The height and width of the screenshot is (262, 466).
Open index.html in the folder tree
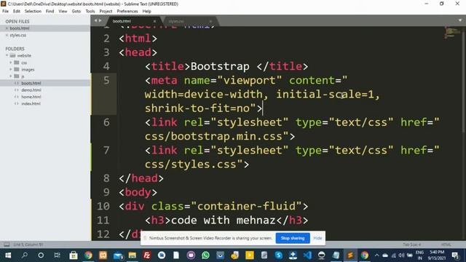coord(31,103)
